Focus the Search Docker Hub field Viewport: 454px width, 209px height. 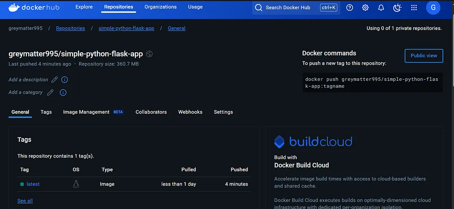click(x=296, y=8)
